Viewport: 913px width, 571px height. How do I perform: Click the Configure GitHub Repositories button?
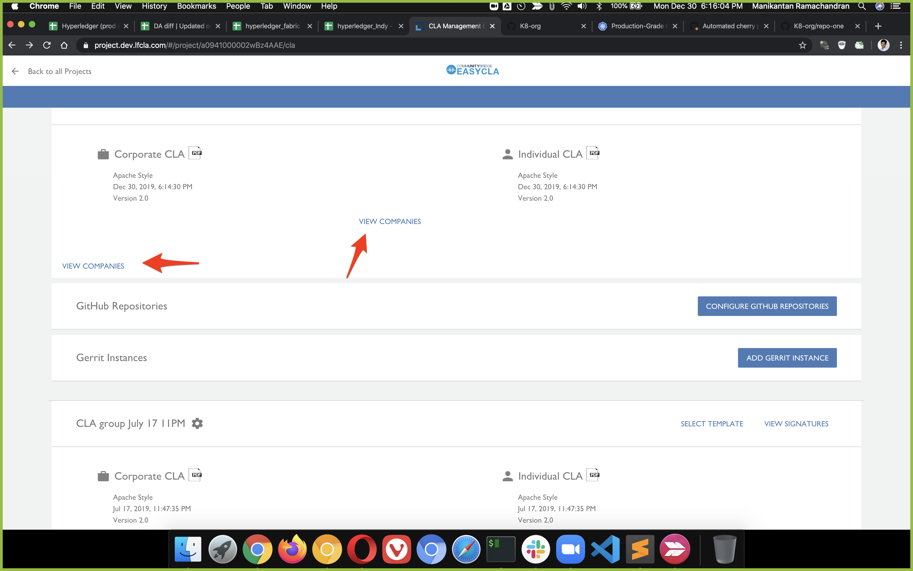pyautogui.click(x=767, y=306)
